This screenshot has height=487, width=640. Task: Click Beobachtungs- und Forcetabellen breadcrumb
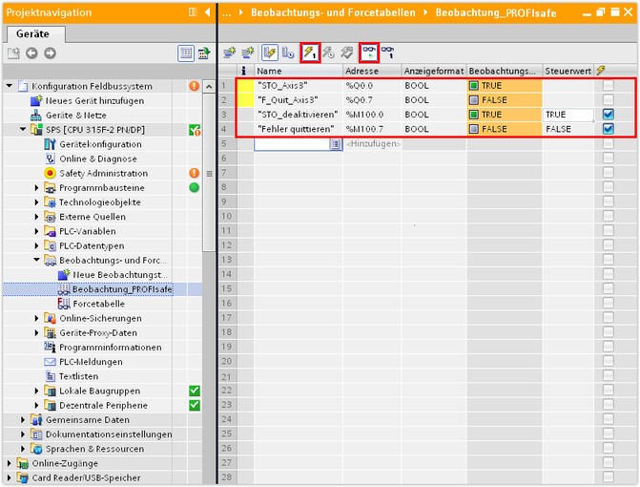click(x=333, y=13)
